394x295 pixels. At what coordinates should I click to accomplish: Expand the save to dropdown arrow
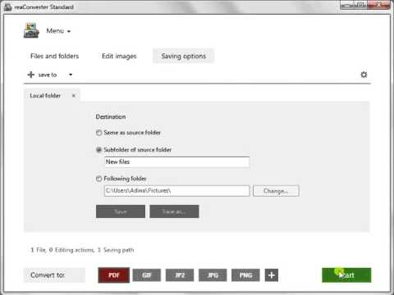tap(71, 75)
